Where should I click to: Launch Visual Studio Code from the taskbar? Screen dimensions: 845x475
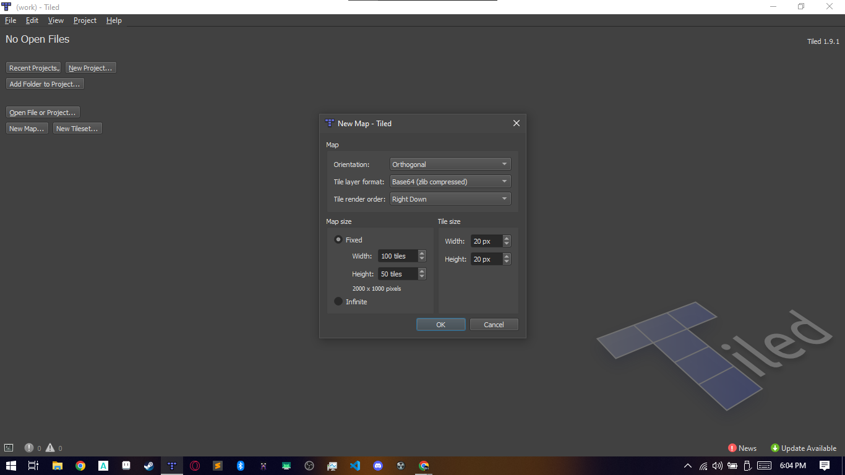[355, 466]
